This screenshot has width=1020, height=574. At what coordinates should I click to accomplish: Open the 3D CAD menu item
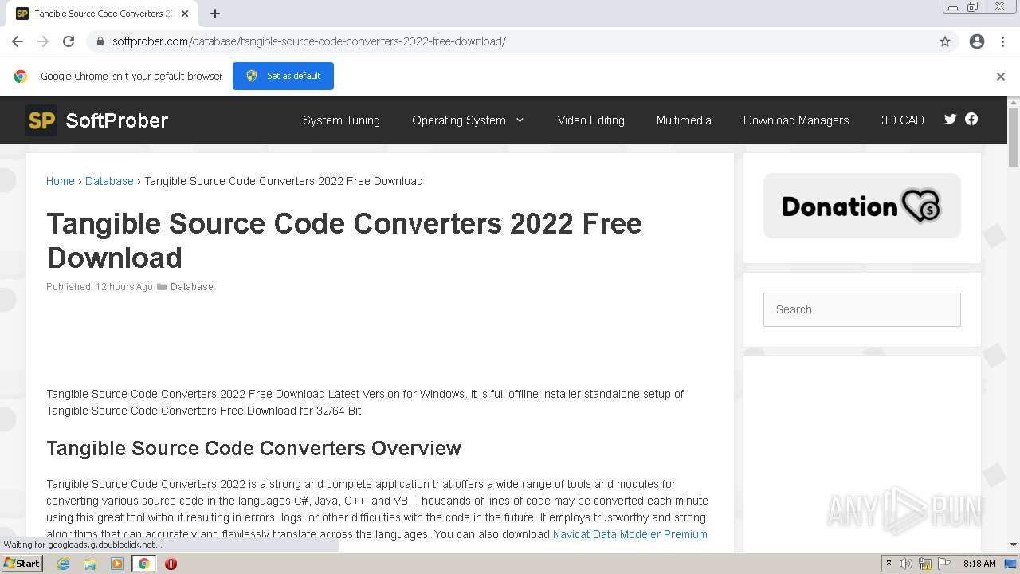click(x=903, y=120)
